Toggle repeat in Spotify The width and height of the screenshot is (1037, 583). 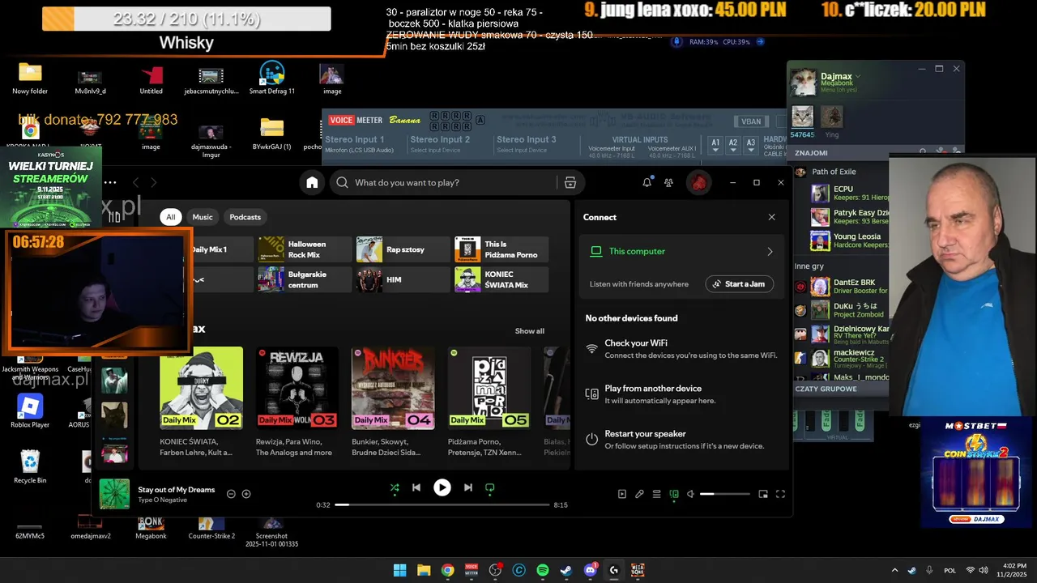(489, 487)
